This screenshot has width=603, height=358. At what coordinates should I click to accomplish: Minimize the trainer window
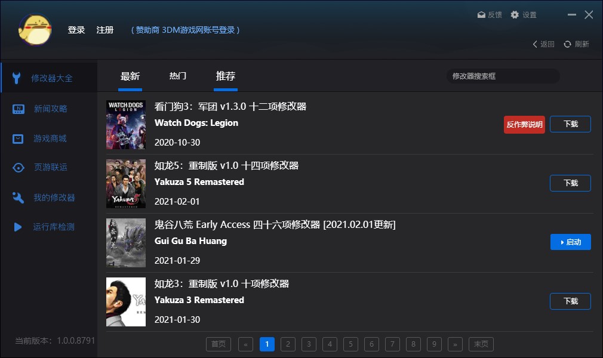point(572,14)
